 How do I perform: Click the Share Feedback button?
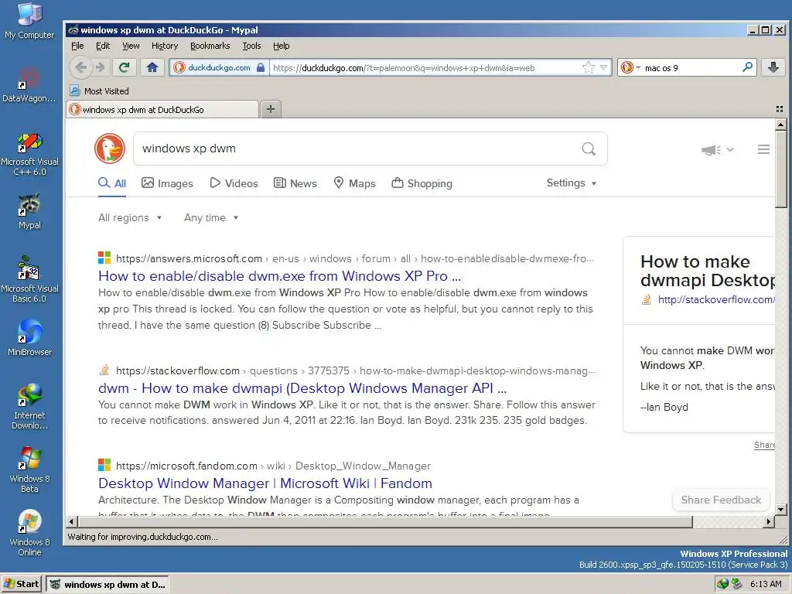pyautogui.click(x=721, y=500)
